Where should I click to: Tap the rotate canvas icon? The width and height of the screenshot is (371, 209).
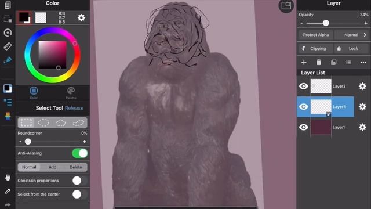coord(8,33)
